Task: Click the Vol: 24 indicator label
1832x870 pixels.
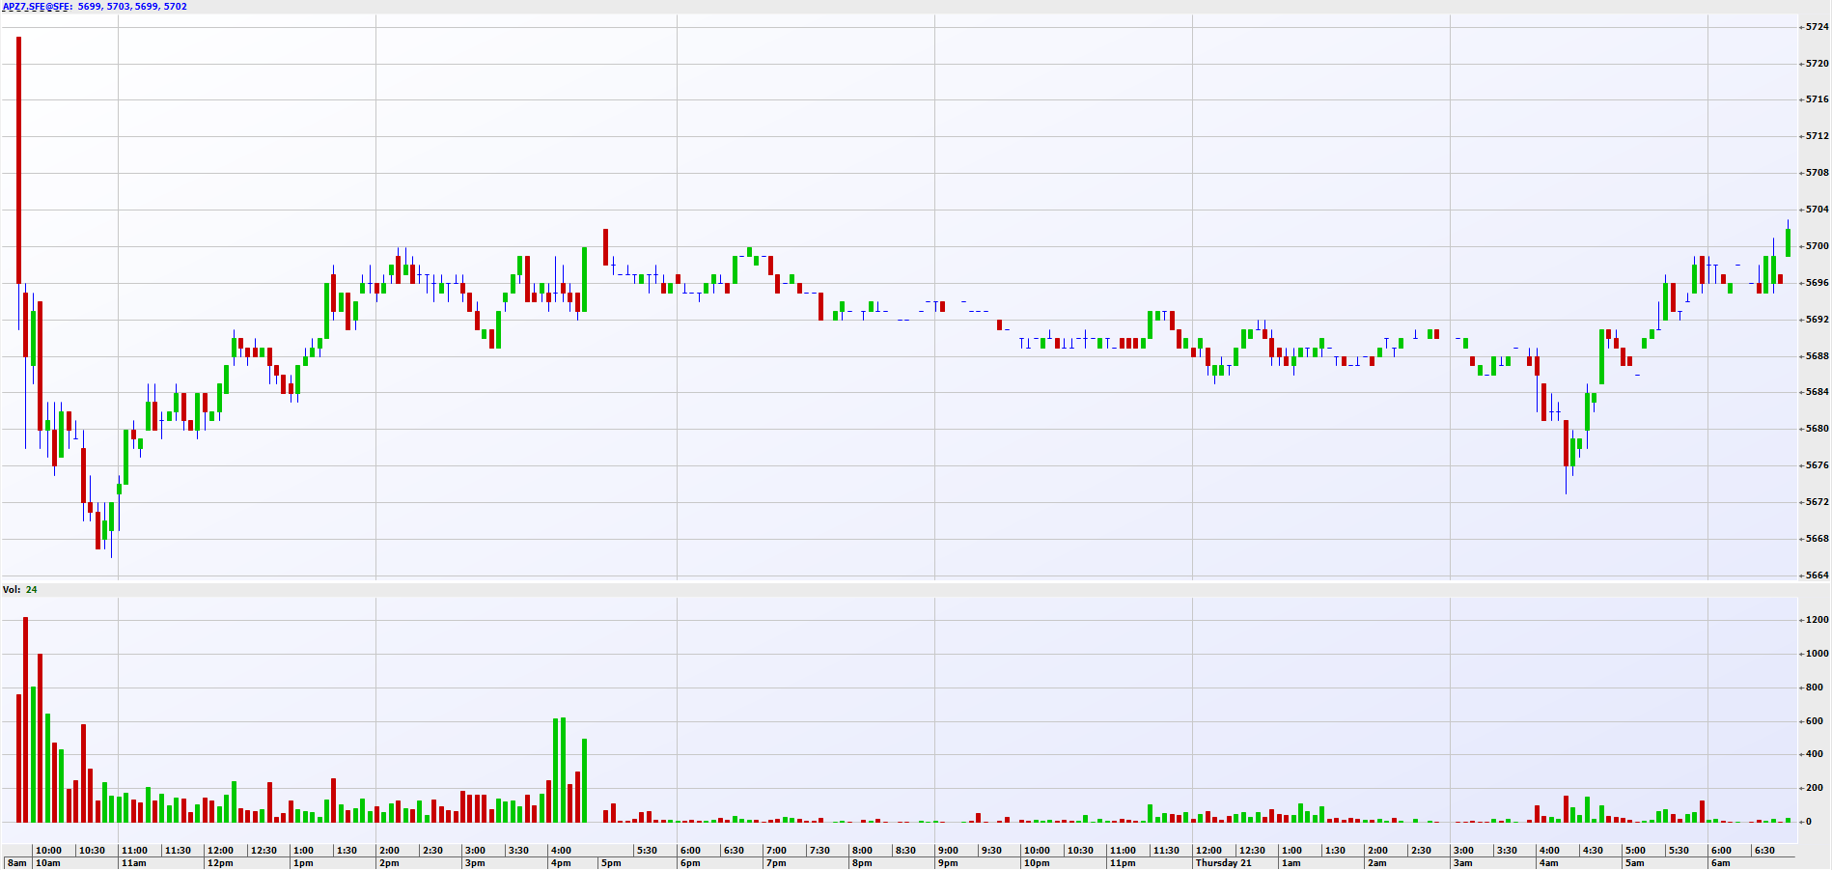Action: click(x=20, y=590)
